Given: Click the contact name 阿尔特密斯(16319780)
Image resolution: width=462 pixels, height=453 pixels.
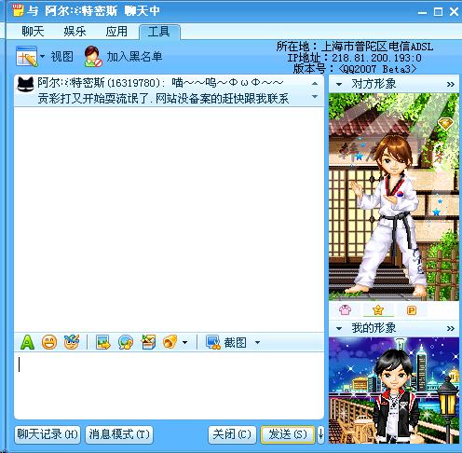Looking at the screenshot, I should click(x=99, y=83).
